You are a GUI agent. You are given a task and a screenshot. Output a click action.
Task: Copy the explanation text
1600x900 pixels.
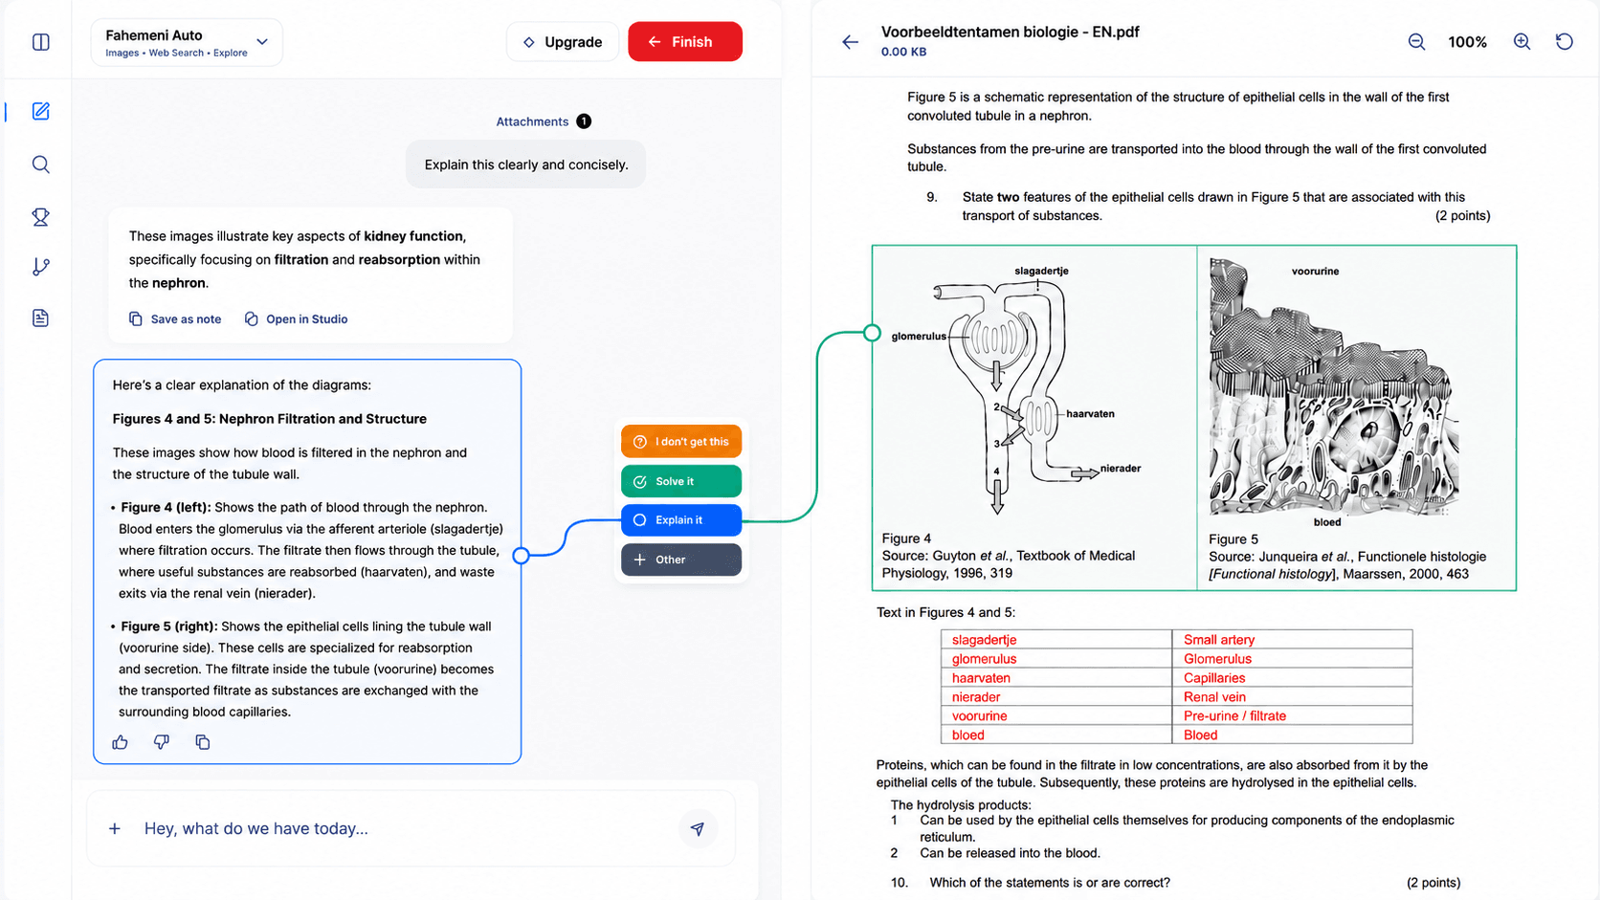tap(202, 742)
